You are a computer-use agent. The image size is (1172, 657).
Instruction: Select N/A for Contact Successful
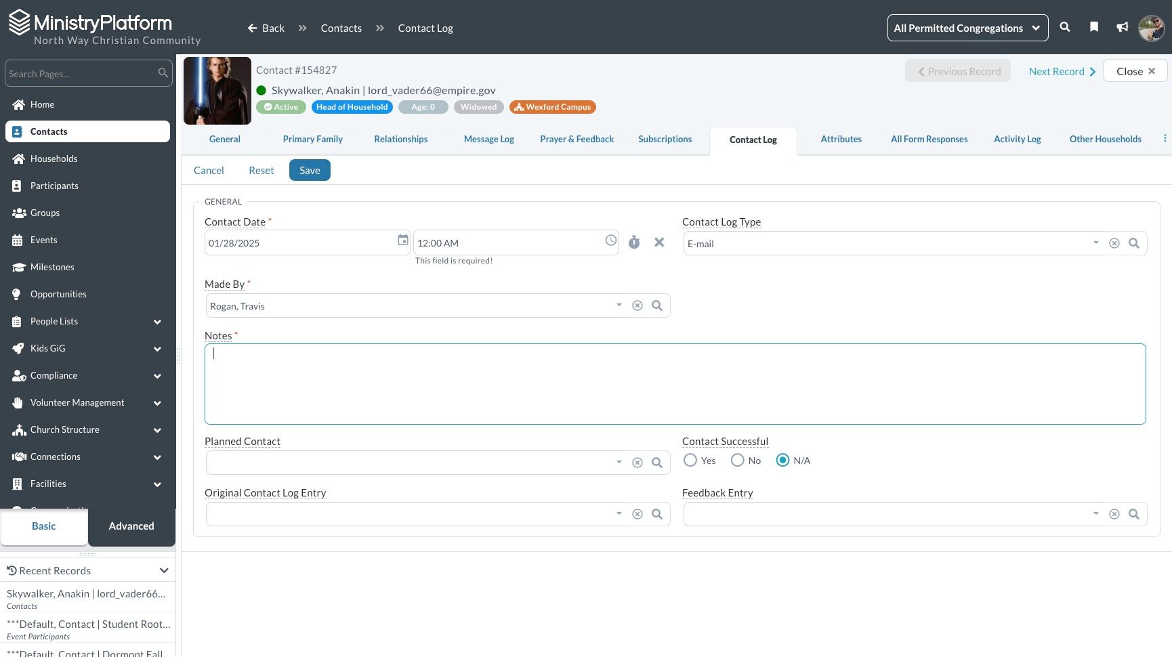click(782, 460)
